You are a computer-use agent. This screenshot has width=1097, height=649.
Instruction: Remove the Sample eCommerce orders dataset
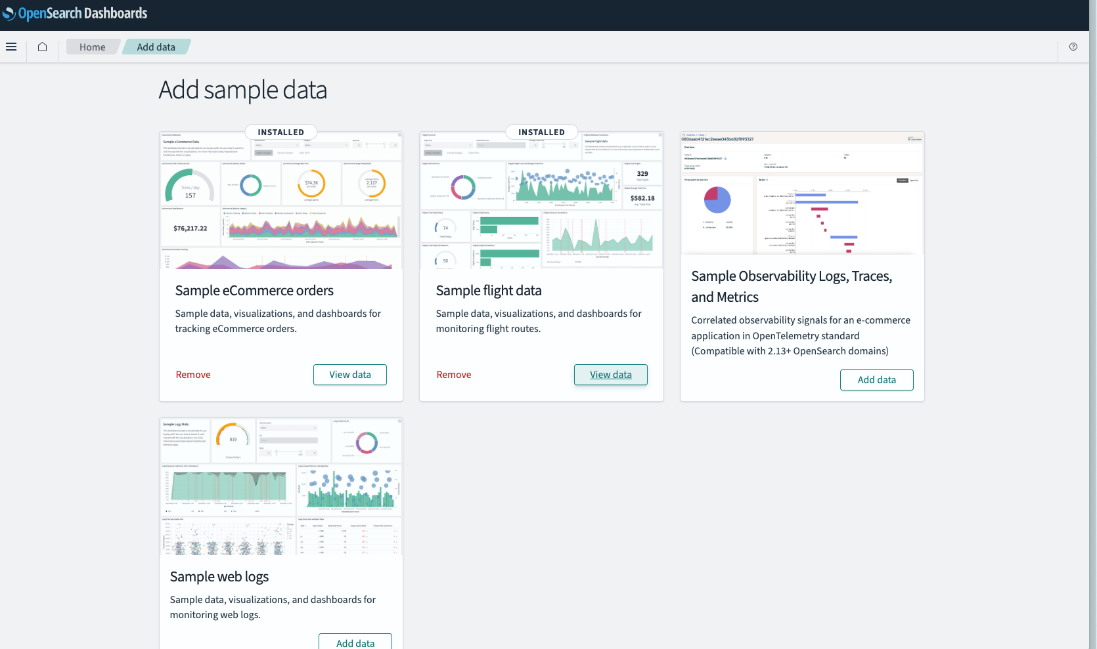tap(193, 375)
